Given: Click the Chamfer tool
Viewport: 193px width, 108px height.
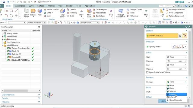Looking at the screenshot, I should click(72, 10).
